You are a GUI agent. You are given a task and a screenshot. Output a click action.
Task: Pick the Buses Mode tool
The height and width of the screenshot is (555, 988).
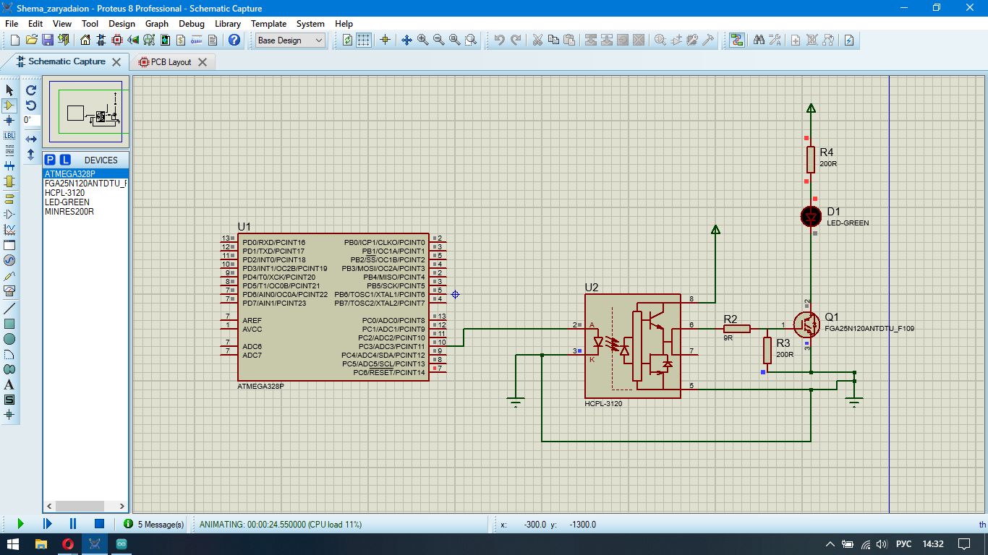pyautogui.click(x=9, y=166)
